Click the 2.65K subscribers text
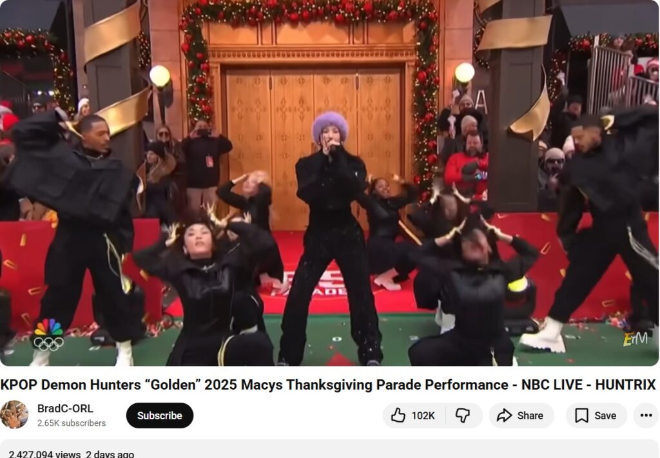The width and height of the screenshot is (660, 458). 72,423
